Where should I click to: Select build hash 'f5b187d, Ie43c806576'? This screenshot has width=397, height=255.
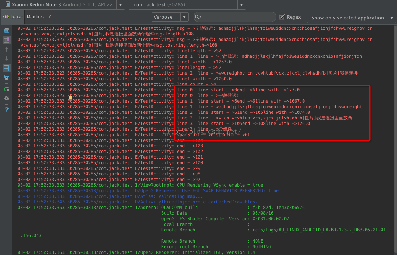click(x=279, y=208)
